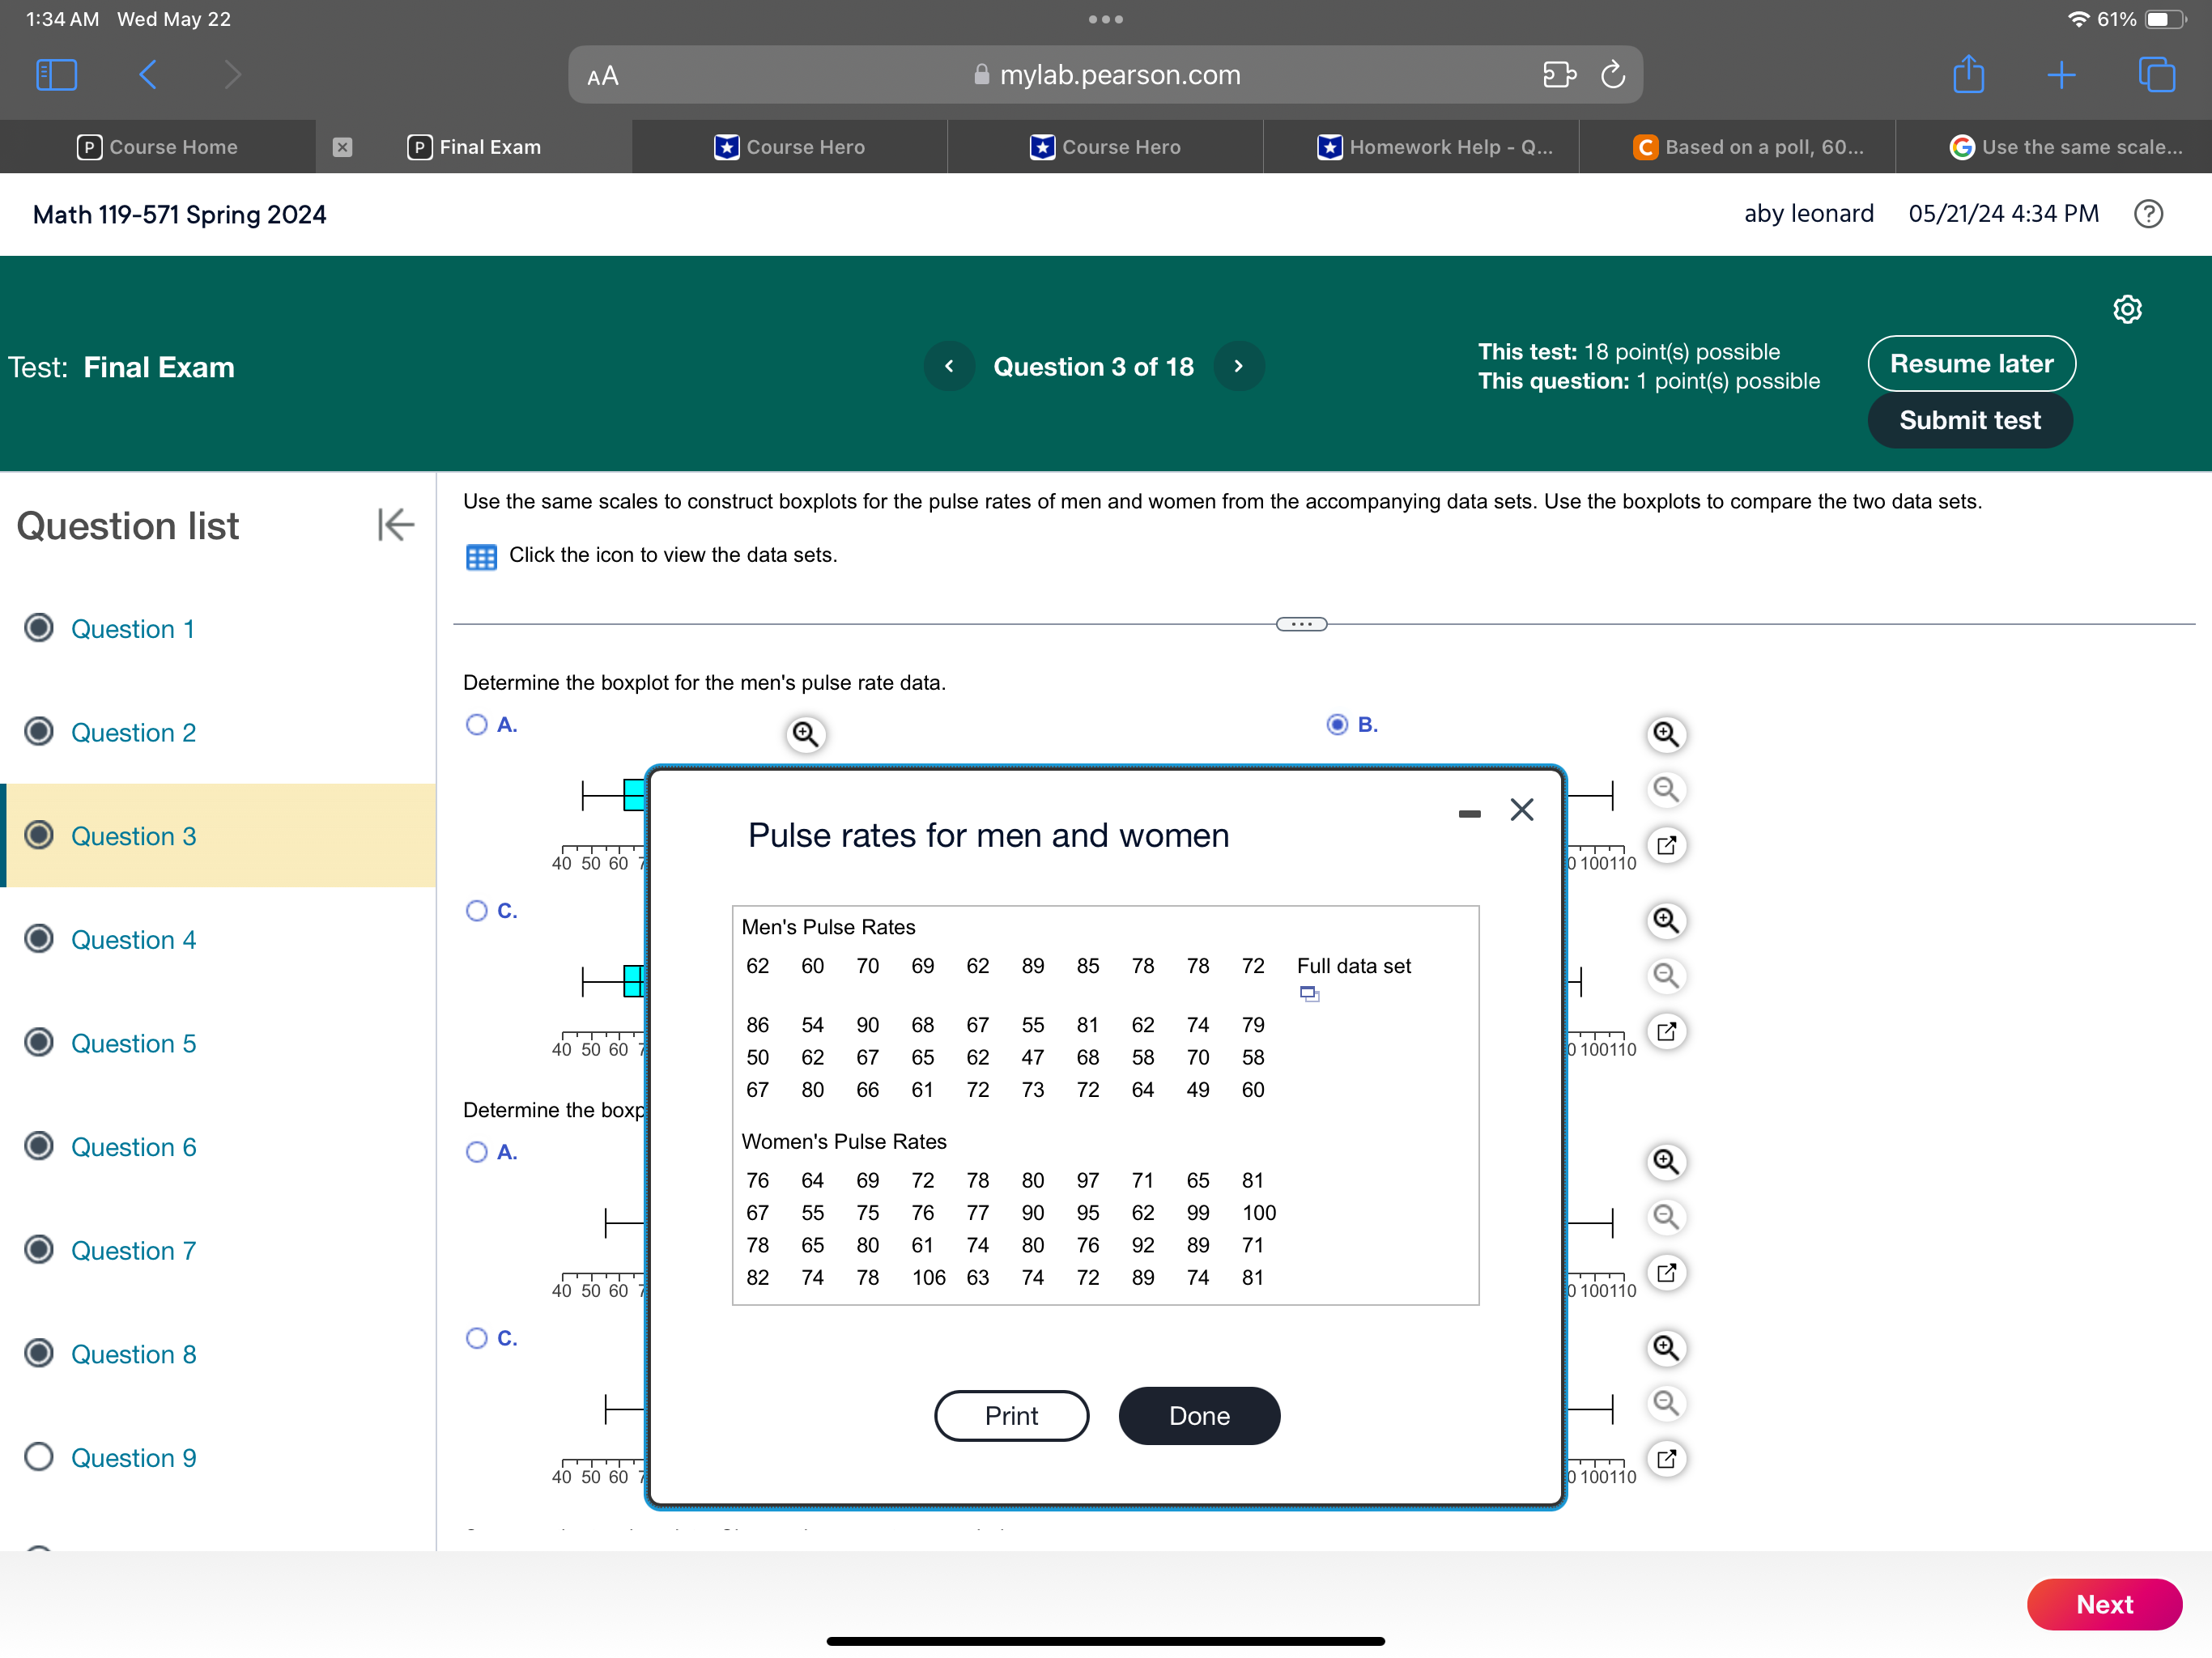This screenshot has height=1658, width=2212.
Task: Open option B boxplot in new window
Action: (x=1666, y=845)
